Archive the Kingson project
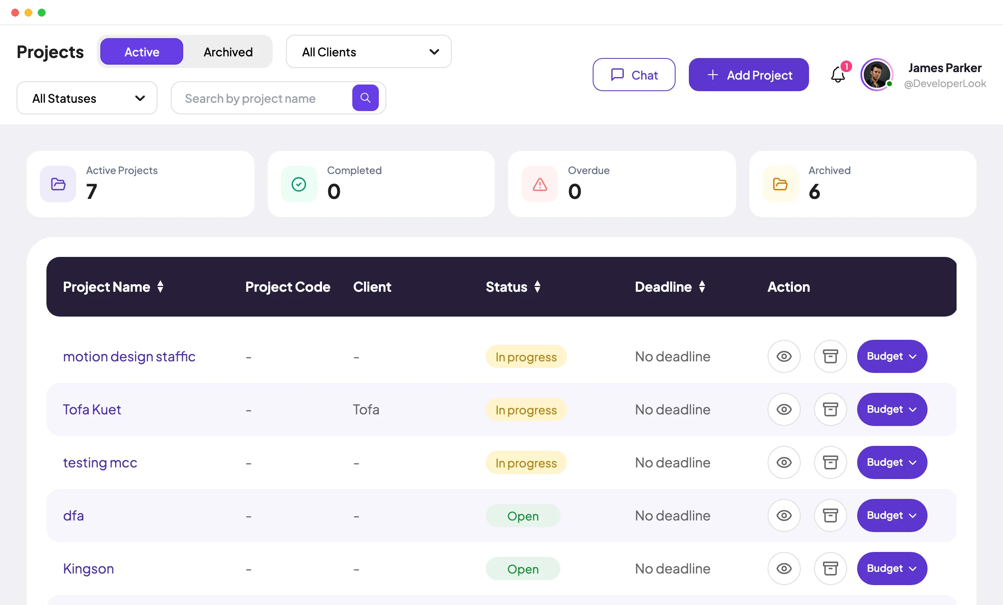Viewport: 1003px width, 605px height. click(830, 569)
